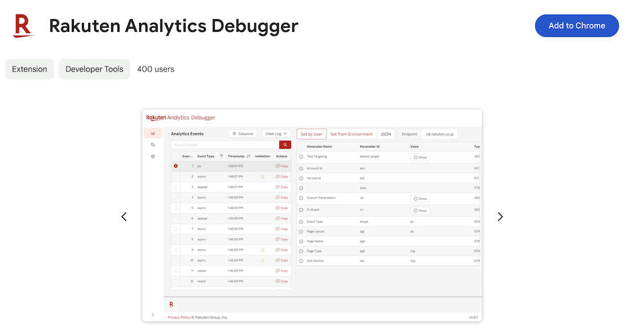Copy event 10 async
This screenshot has width=626, height=336.
(x=282, y=260)
